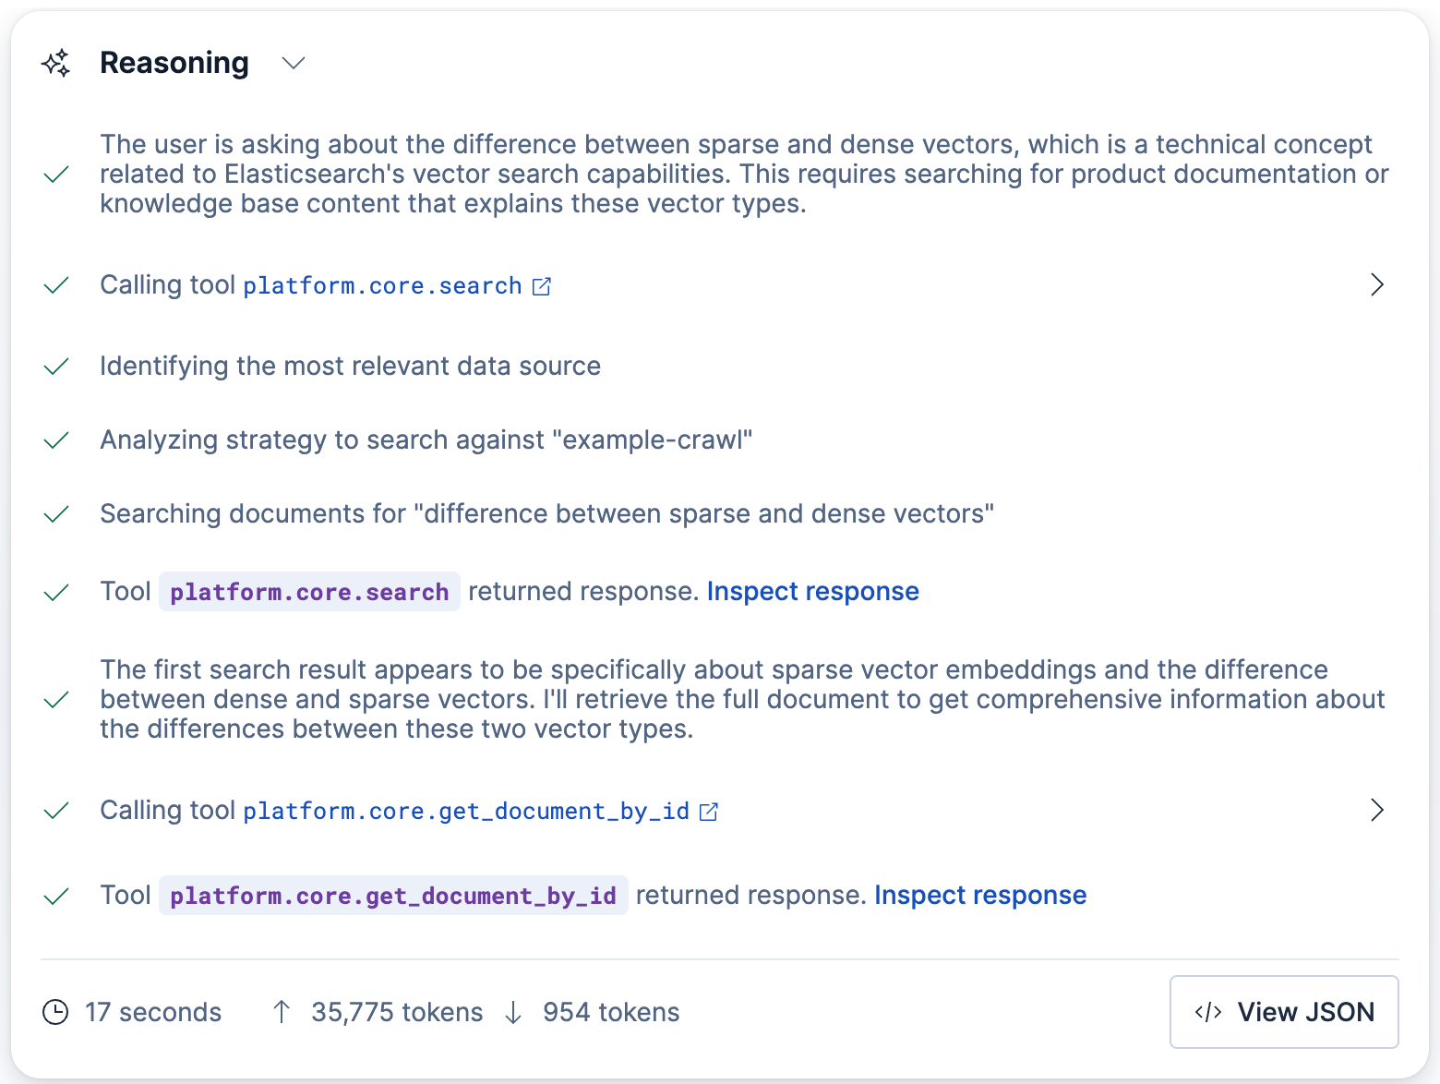Click the purple platform.core.search badge
1440x1084 pixels.
[309, 592]
